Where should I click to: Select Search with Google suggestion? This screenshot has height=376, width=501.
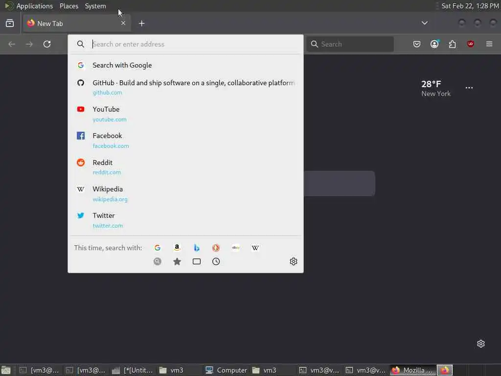tap(185, 65)
